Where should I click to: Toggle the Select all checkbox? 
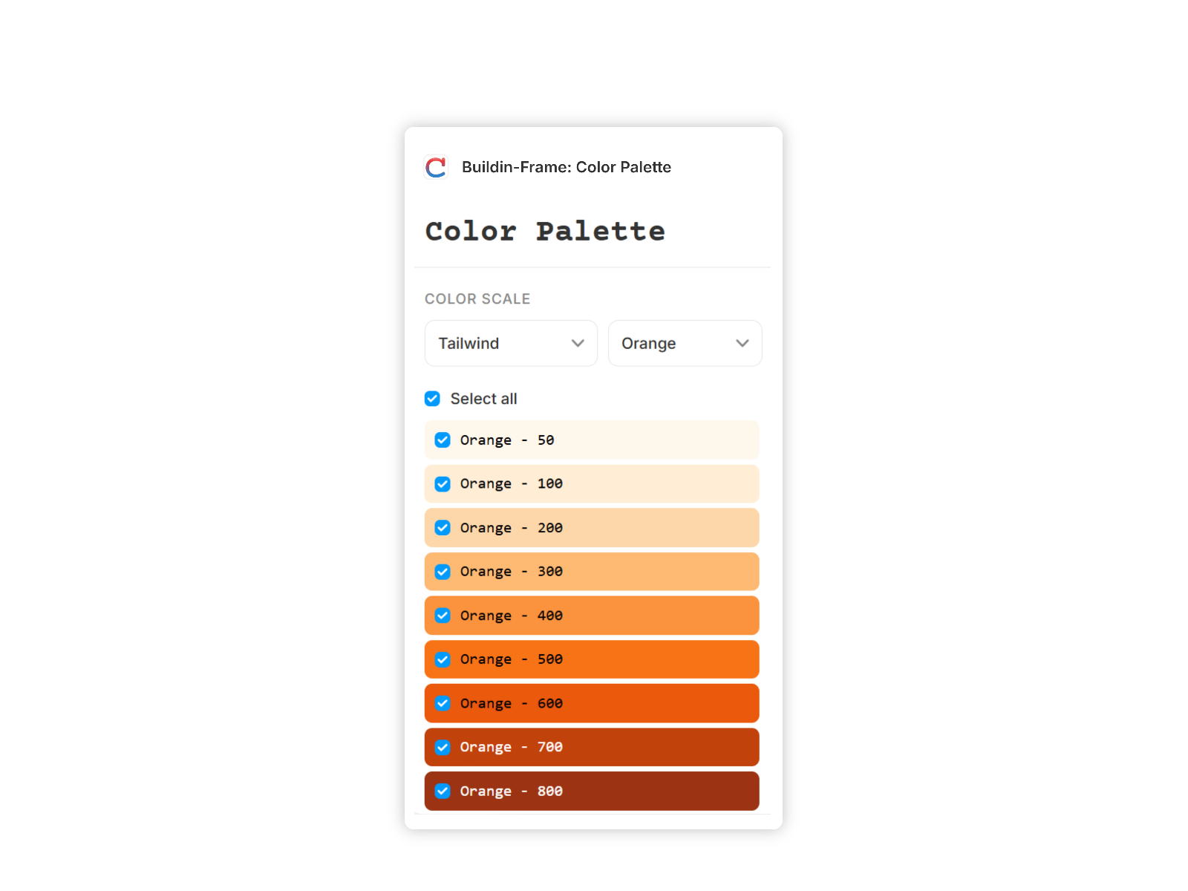point(432,399)
